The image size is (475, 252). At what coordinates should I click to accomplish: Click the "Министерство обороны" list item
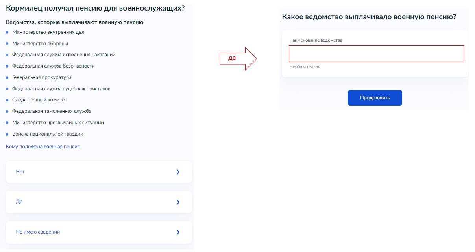click(x=40, y=44)
